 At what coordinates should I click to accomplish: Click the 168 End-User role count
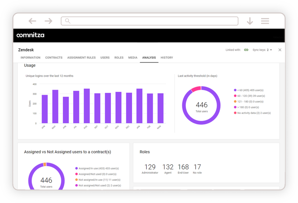coord(183,169)
